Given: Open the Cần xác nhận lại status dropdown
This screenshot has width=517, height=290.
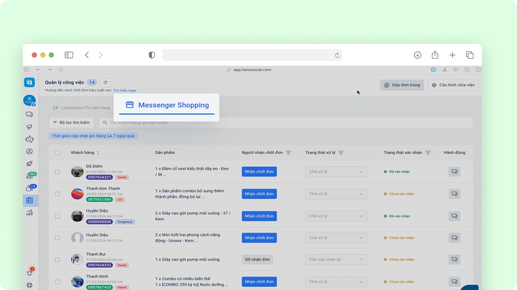Looking at the screenshot, I should pos(336,259).
